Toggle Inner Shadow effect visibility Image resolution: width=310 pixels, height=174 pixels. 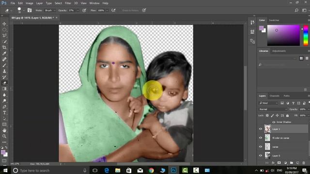click(274, 122)
